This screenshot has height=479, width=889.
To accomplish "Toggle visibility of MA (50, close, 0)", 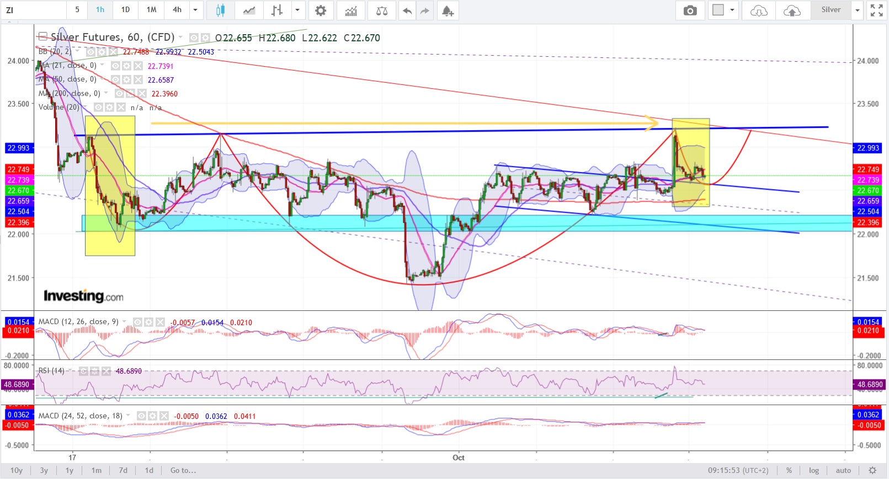I will [116, 79].
